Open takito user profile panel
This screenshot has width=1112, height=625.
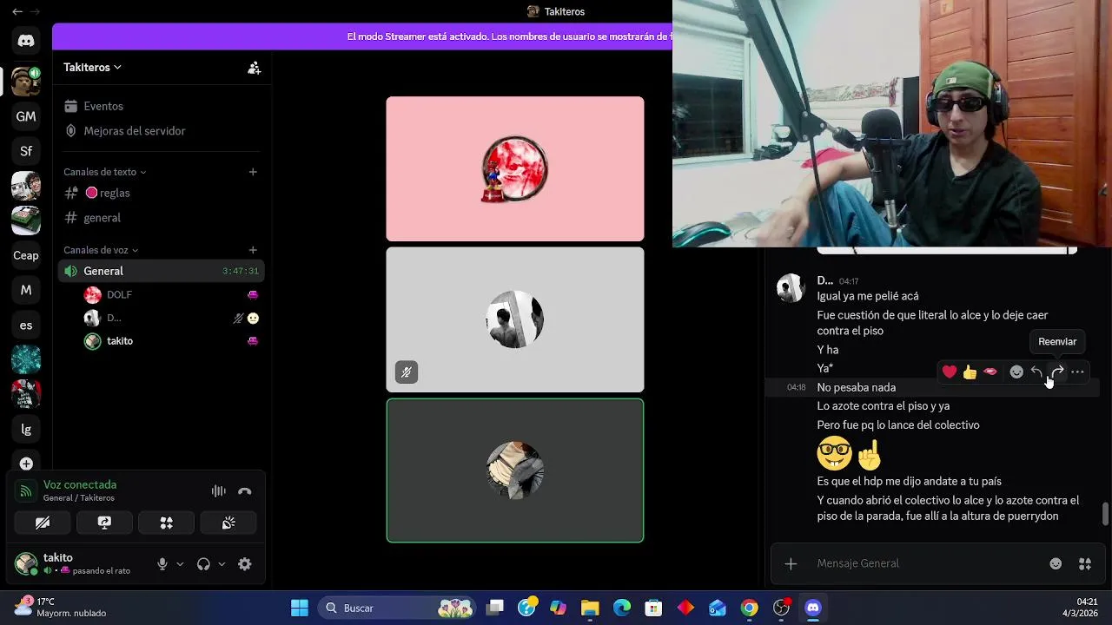(x=74, y=564)
